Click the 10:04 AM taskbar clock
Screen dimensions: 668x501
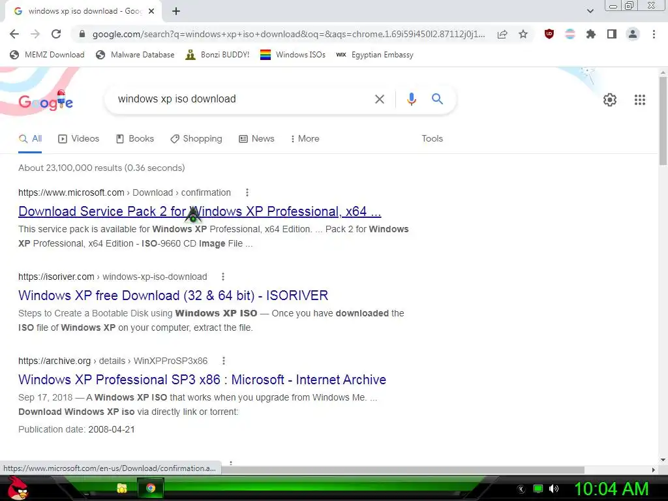click(611, 489)
